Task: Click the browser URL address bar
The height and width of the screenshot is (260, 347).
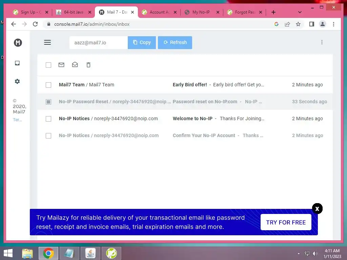Action: click(x=159, y=24)
